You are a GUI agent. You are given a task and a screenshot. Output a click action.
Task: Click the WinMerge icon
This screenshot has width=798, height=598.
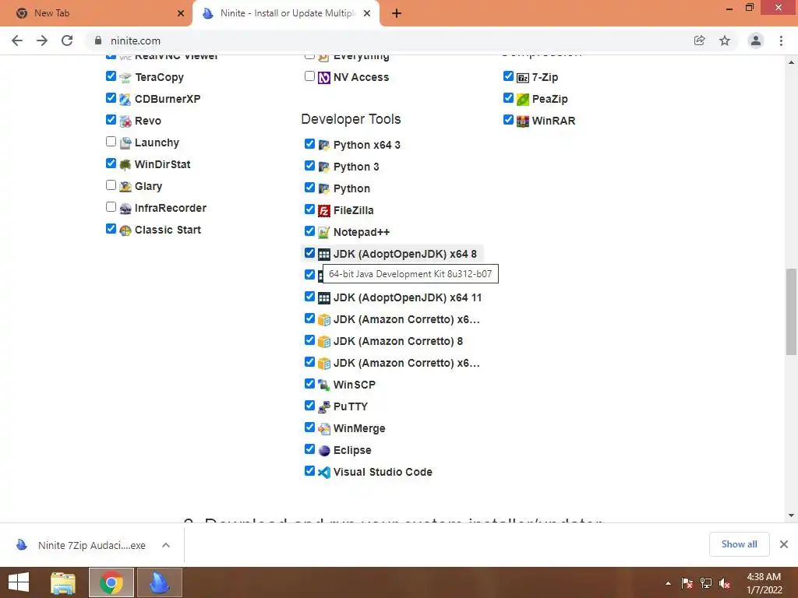click(324, 429)
